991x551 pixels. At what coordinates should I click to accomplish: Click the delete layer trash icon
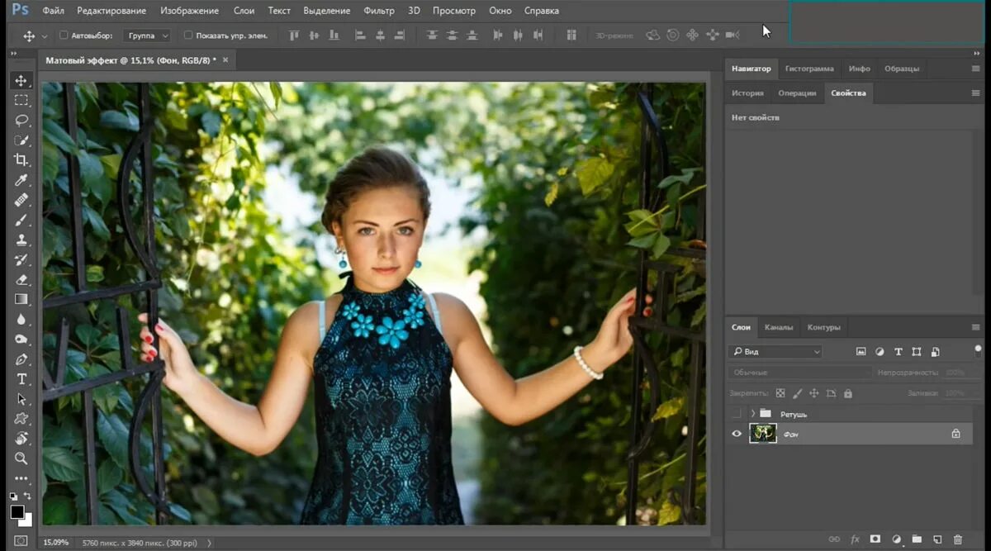(958, 539)
